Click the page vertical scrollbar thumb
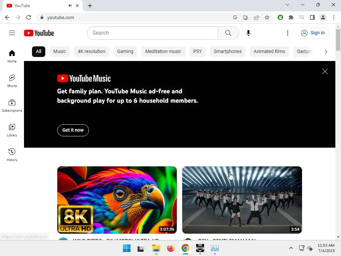This screenshot has height=256, width=341. [338, 40]
